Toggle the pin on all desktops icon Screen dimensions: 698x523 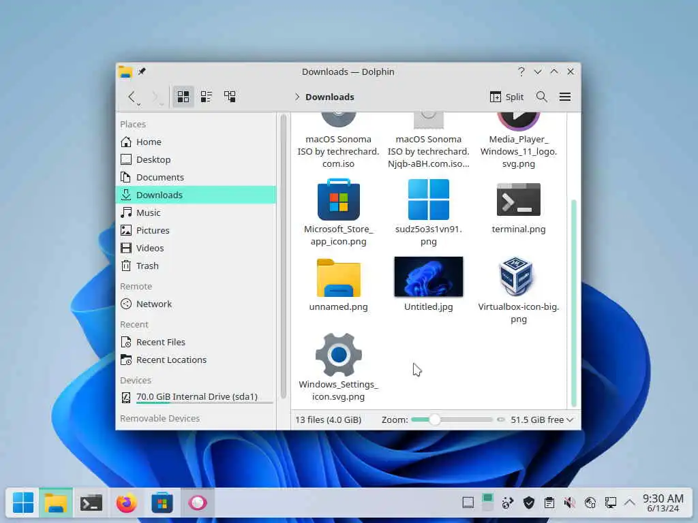coord(142,71)
